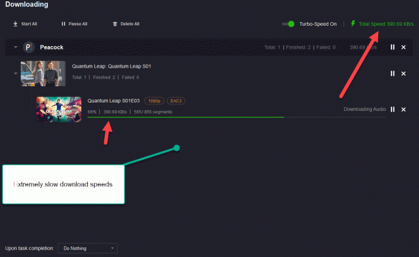
Task: Click the 'Quantum Leap: Quantum Leap S01' title
Action: tap(111, 66)
